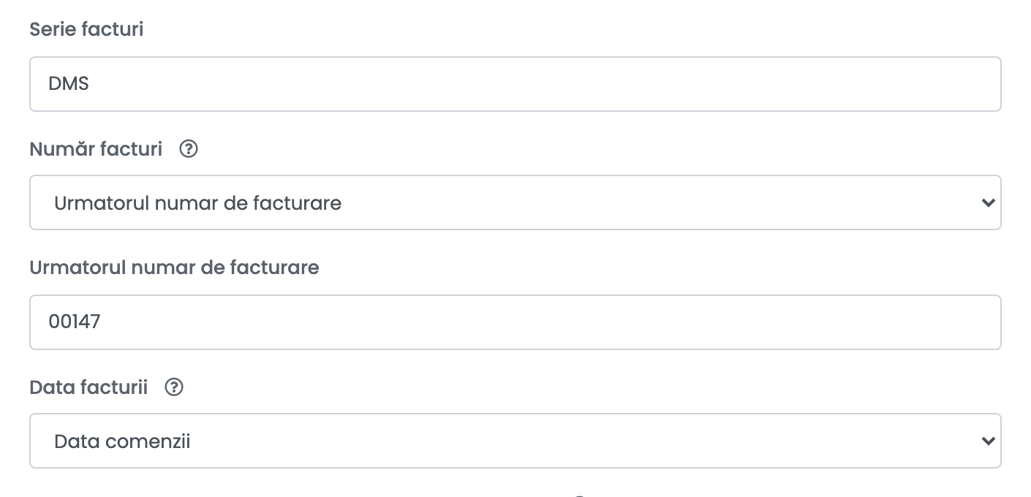
Task: Click the Data facturii label text
Action: coord(88,387)
